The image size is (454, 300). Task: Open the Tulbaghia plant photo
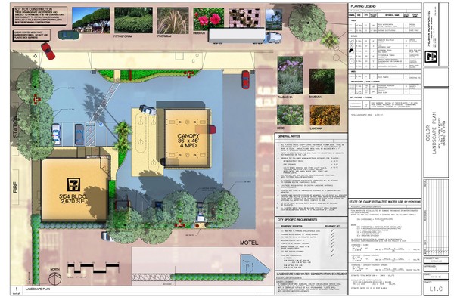click(x=290, y=75)
